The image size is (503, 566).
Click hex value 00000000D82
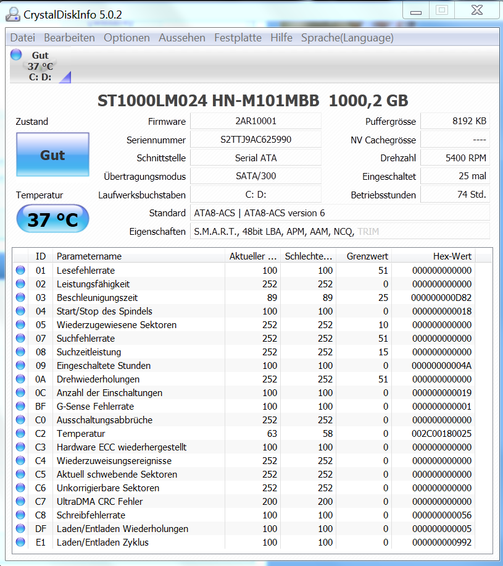click(x=441, y=298)
